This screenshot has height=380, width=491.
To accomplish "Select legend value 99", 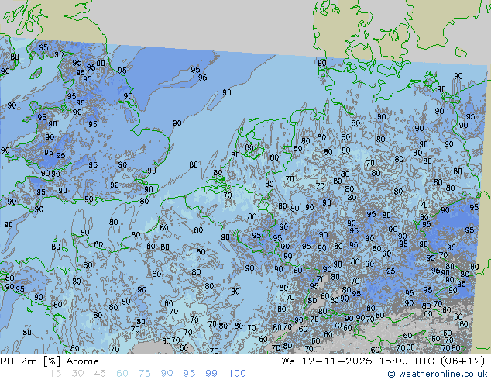I will (x=211, y=374).
